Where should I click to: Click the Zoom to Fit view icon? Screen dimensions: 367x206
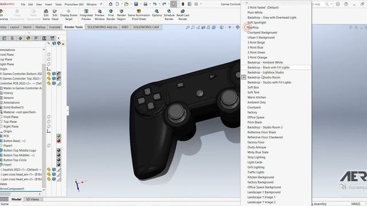[x=188, y=27]
